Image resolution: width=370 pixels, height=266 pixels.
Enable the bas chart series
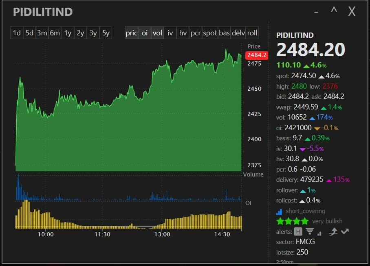pyautogui.click(x=224, y=33)
